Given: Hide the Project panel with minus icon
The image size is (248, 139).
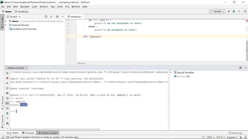Looking at the screenshot, I should [62, 17].
